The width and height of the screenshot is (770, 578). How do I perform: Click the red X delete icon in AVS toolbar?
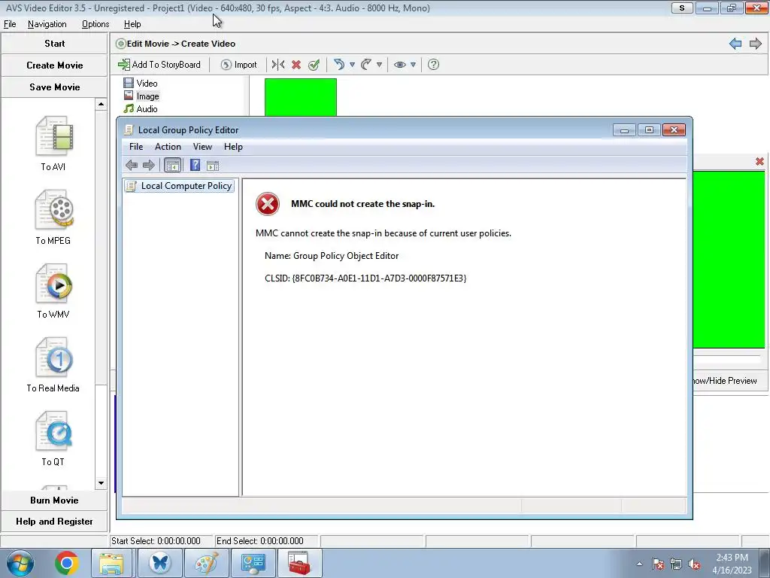tap(296, 65)
